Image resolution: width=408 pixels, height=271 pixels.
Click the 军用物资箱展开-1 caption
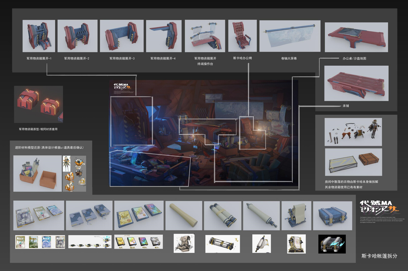point(39,58)
